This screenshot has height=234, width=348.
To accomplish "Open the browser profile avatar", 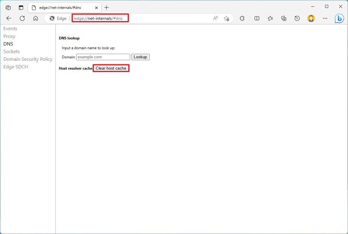I will coord(311,18).
